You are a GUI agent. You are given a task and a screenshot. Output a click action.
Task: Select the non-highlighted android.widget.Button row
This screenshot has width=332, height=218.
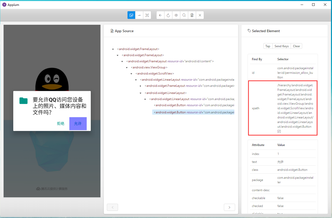[194, 105]
